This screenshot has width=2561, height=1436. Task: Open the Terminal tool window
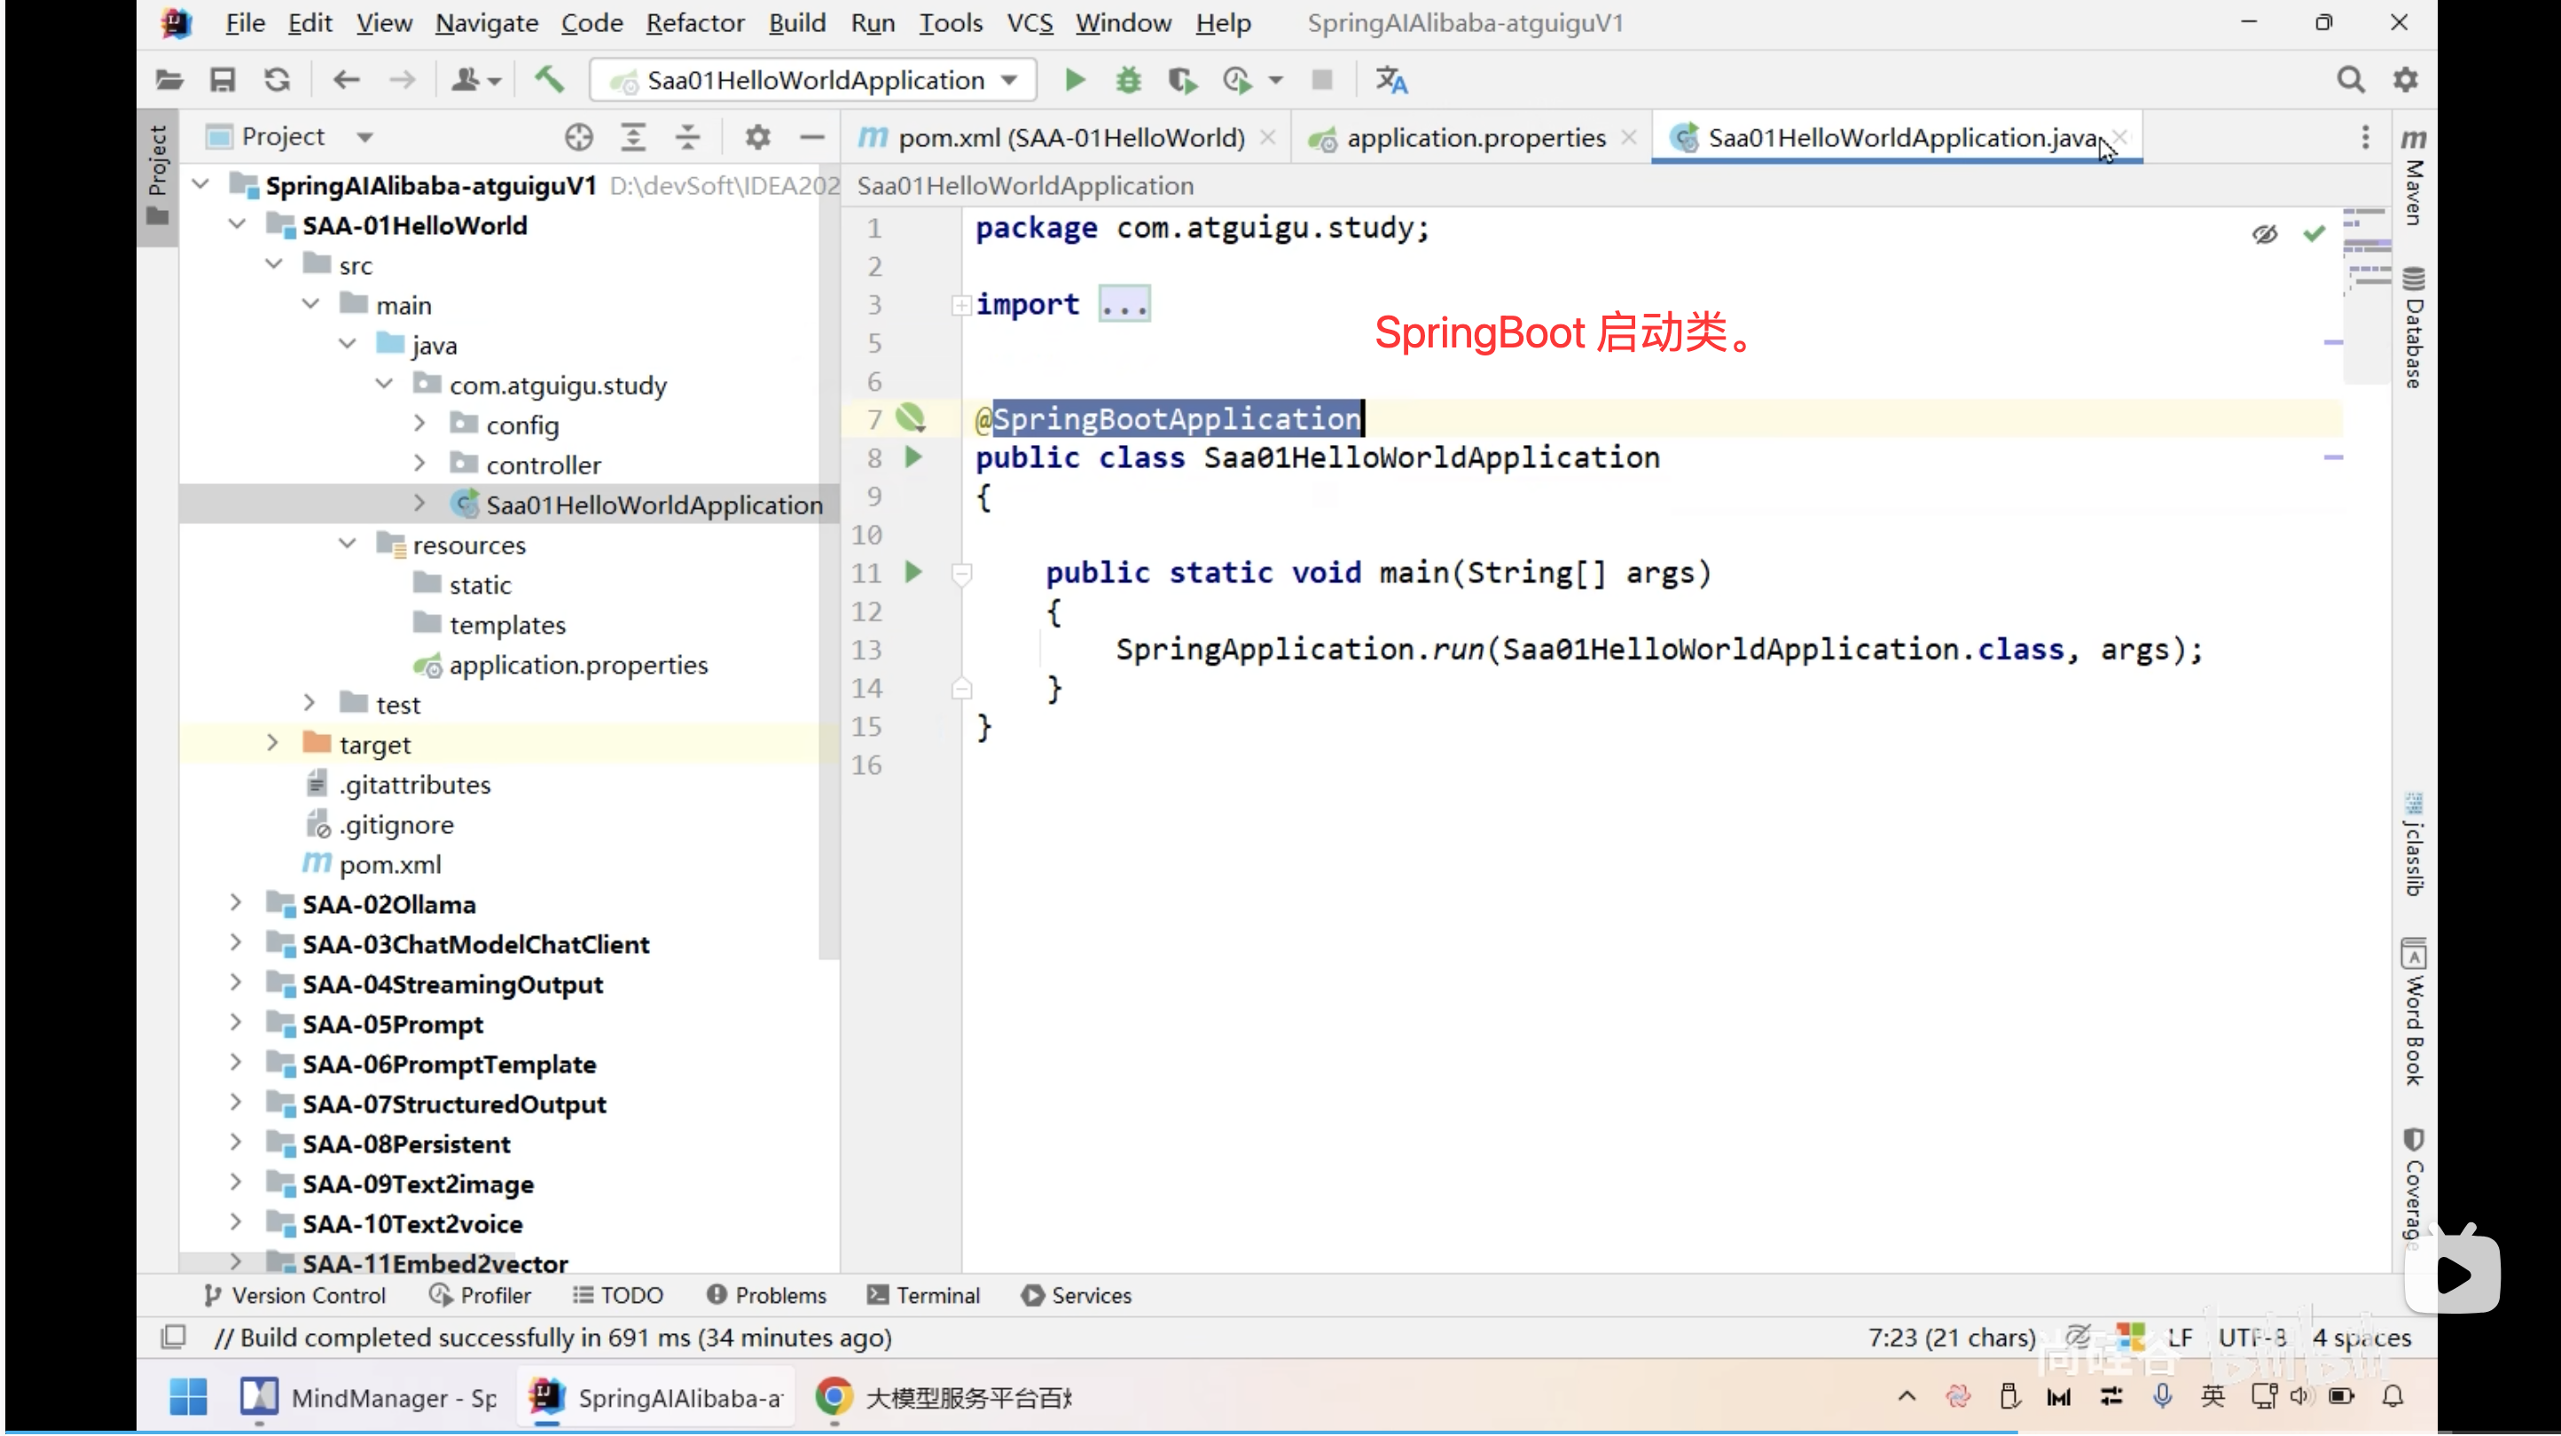click(x=924, y=1295)
